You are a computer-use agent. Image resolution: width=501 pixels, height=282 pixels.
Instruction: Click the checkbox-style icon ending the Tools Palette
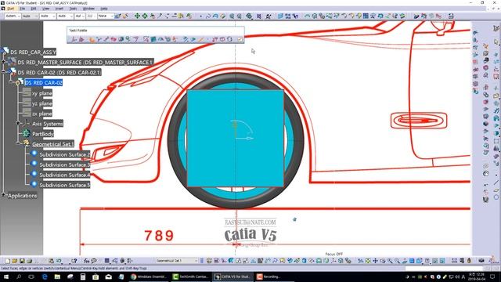[240, 39]
